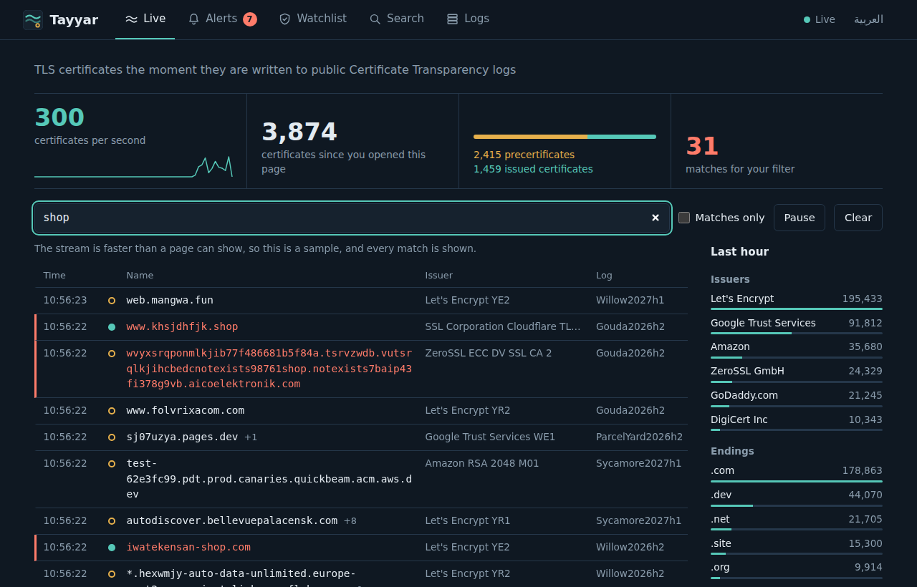
Task: Click Willow2027h1 log cell
Action: click(630, 301)
